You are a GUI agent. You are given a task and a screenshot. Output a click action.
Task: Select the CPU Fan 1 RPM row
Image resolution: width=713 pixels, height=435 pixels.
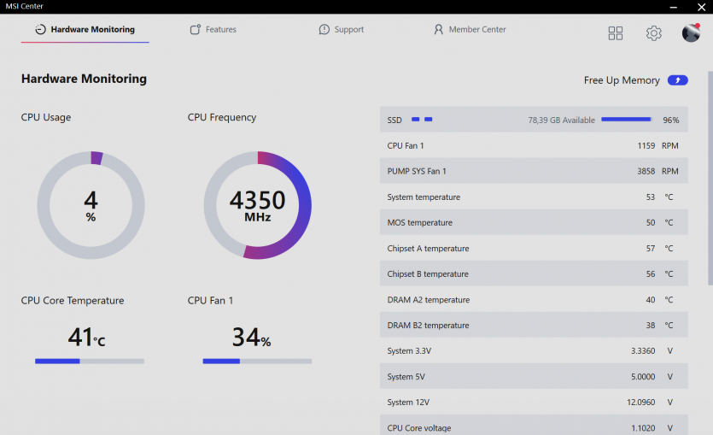coord(534,146)
